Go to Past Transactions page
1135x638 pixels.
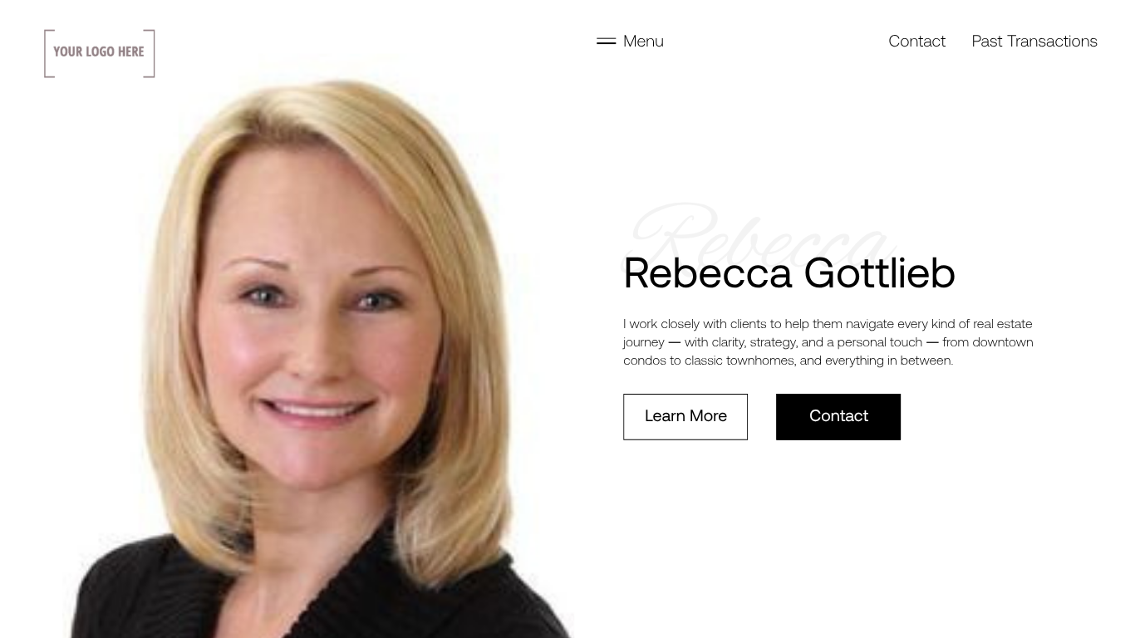pos(1034,41)
